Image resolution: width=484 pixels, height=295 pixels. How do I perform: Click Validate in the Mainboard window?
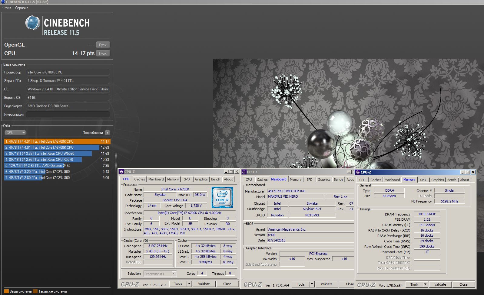(x=327, y=284)
